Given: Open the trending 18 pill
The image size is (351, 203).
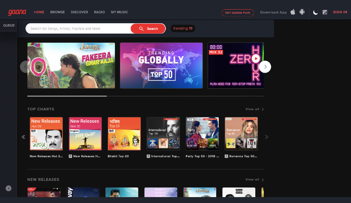Looking at the screenshot, I should click(x=183, y=28).
